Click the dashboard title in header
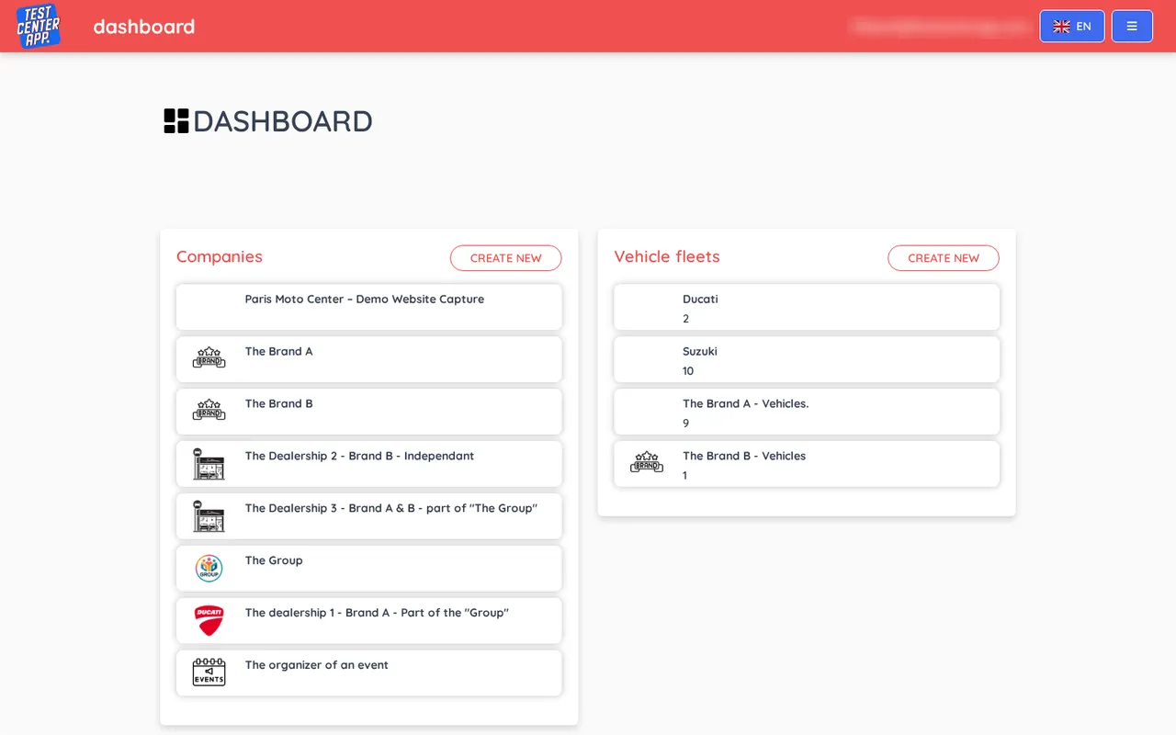Viewport: 1176px width, 735px height. [x=144, y=26]
